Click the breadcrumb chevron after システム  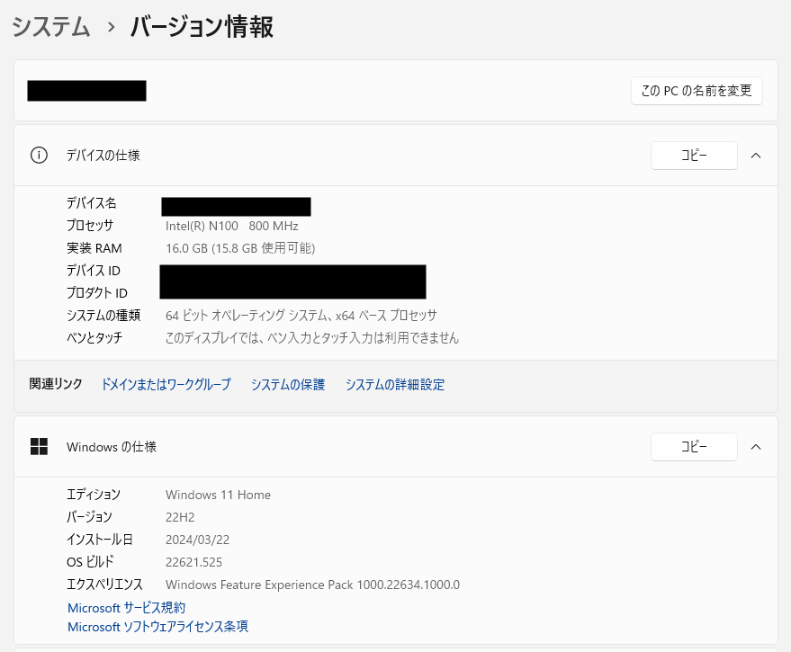click(111, 28)
